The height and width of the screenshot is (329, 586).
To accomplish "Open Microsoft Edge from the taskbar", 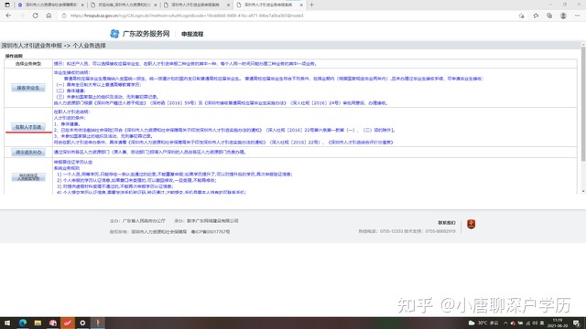I will (23, 323).
